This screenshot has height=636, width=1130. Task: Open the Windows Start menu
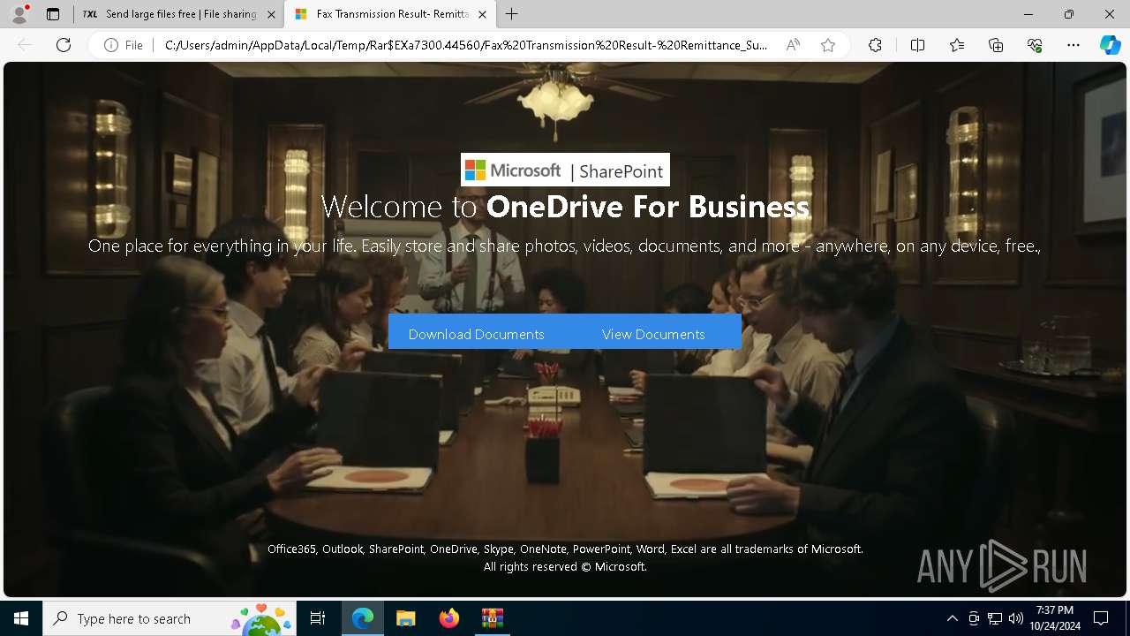[21, 618]
